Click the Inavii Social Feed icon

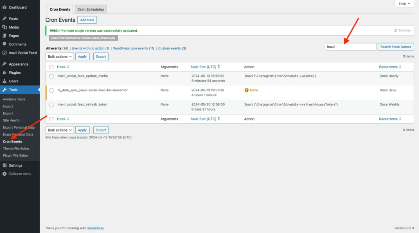4,53
